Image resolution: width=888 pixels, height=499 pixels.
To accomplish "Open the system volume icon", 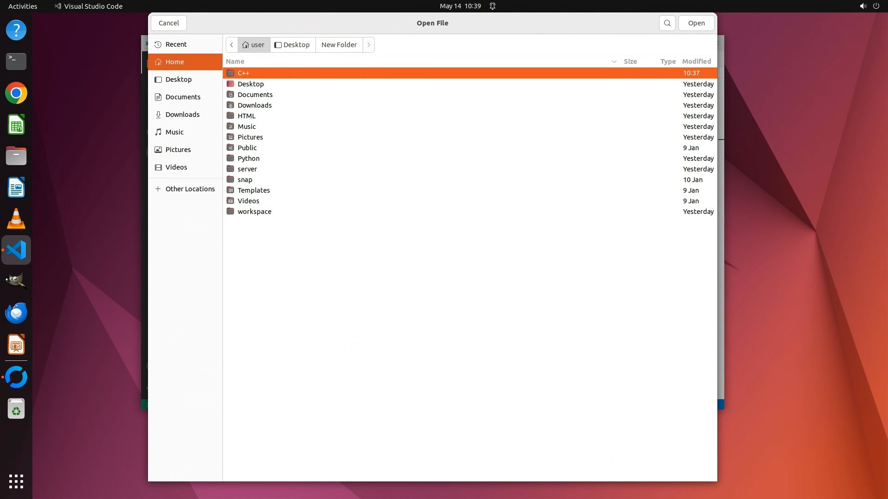I will tap(863, 6).
